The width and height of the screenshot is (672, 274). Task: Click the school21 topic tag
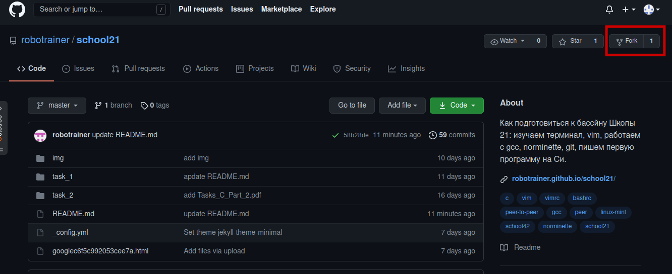[x=597, y=227]
